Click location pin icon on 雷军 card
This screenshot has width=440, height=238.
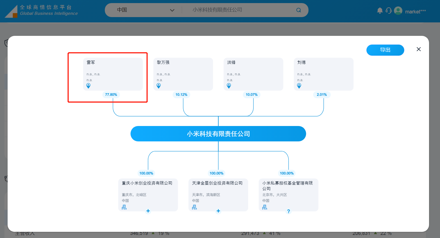tap(89, 86)
